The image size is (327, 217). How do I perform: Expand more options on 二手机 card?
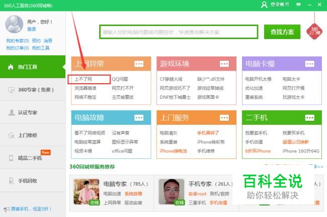310,118
